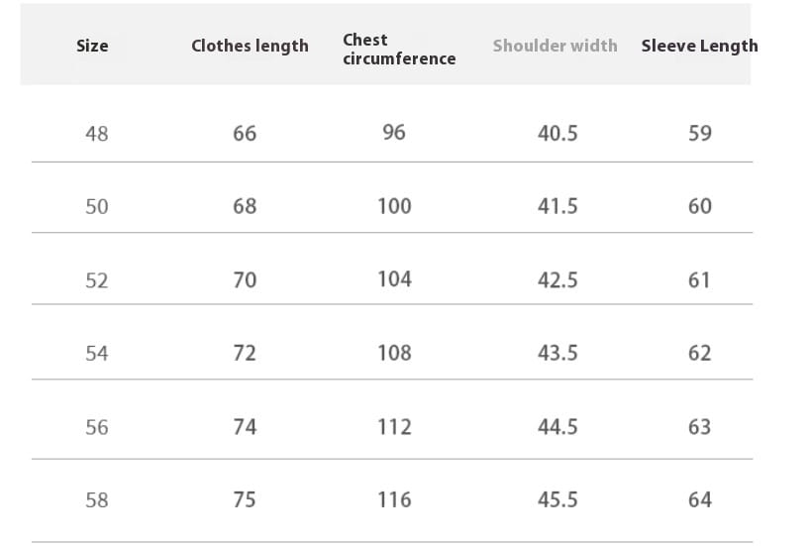
Task: Click shoulder width value 42.5
Action: (x=558, y=280)
